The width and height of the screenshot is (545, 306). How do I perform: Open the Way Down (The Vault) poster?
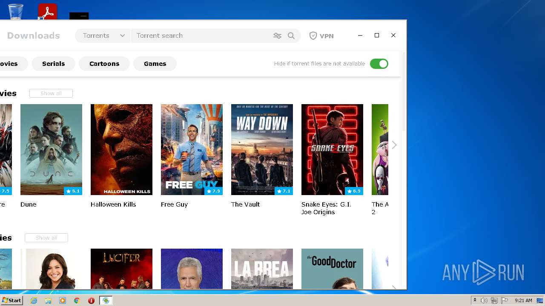point(262,150)
